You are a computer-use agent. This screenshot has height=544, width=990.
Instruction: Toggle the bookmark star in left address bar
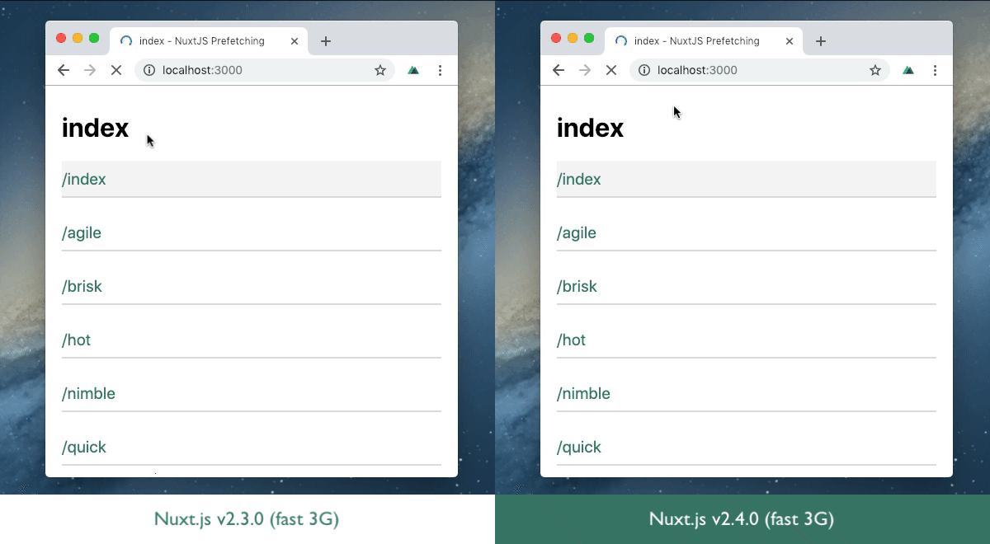point(380,70)
